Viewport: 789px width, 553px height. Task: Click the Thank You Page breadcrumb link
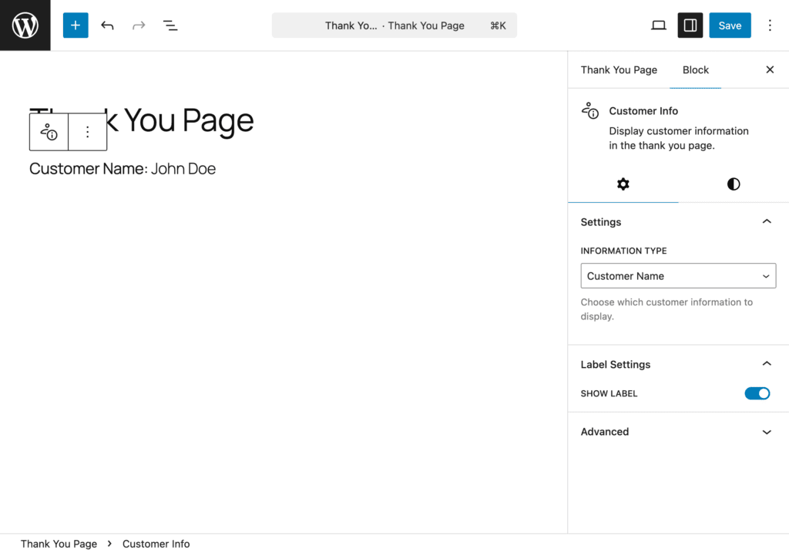59,544
